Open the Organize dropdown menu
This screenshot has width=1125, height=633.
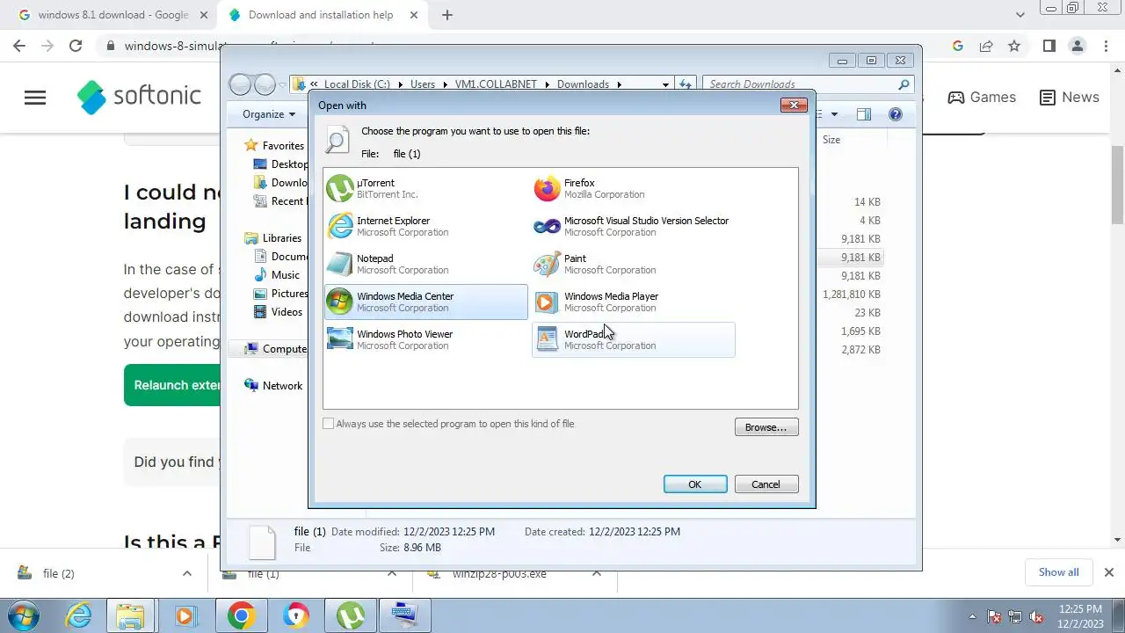click(x=269, y=114)
